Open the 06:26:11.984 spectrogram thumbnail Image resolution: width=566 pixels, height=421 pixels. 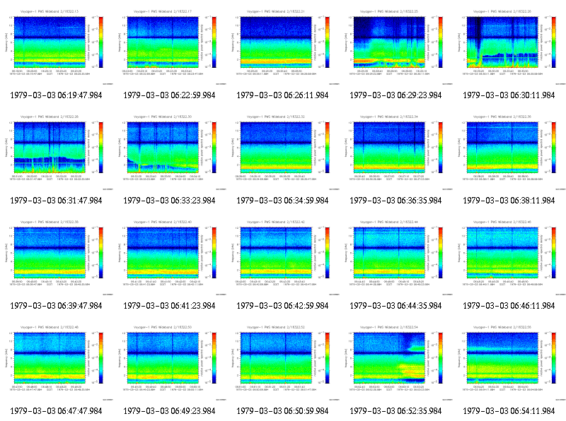coord(283,47)
